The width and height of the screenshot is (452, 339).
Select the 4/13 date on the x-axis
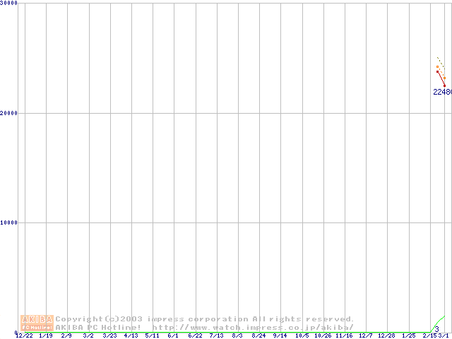(131, 336)
